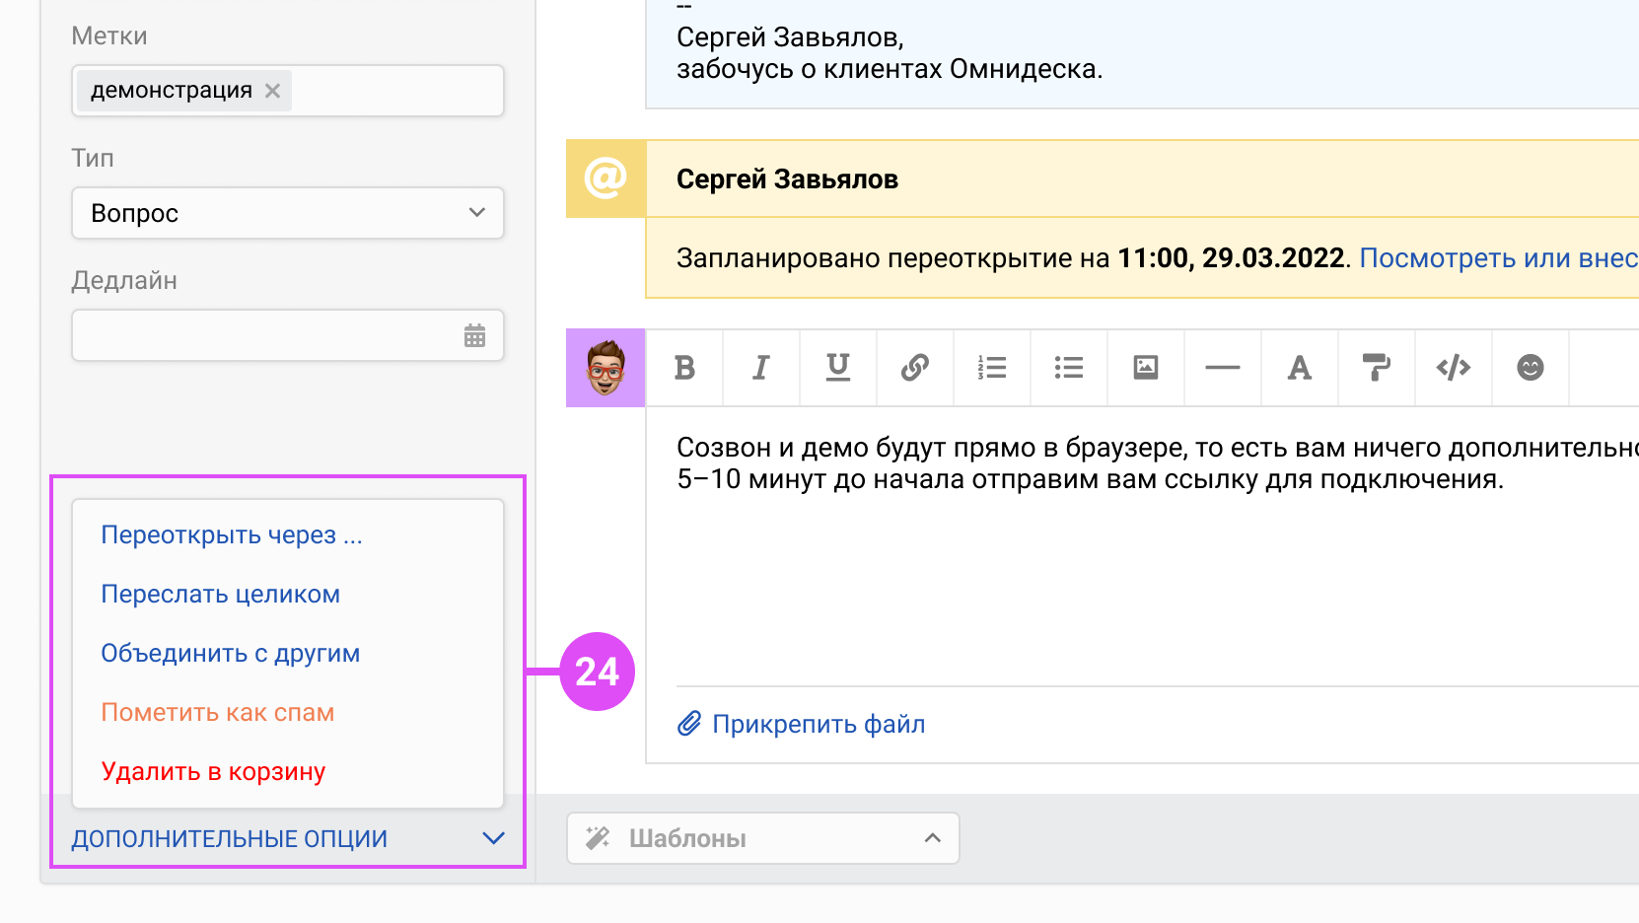
Task: Create a bulleted list
Action: [x=1068, y=368]
